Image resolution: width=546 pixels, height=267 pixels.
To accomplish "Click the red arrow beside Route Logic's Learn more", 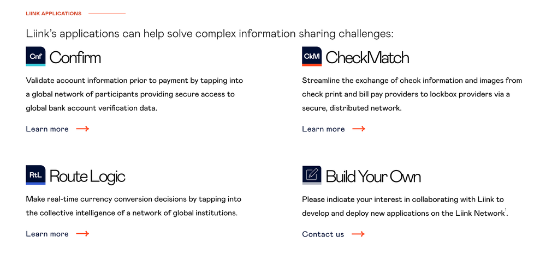I will [x=82, y=234].
